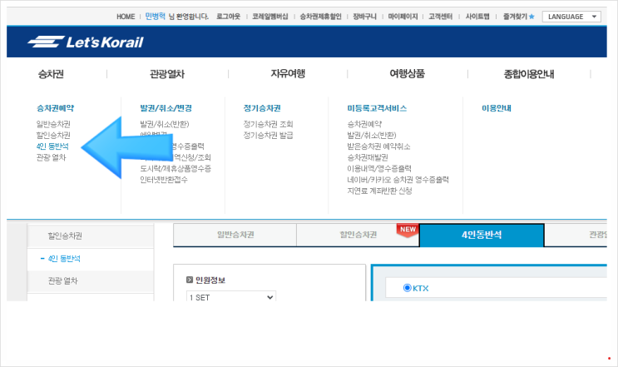Open the 승차권제휴할인 link
The width and height of the screenshot is (618, 367).
pyautogui.click(x=320, y=17)
